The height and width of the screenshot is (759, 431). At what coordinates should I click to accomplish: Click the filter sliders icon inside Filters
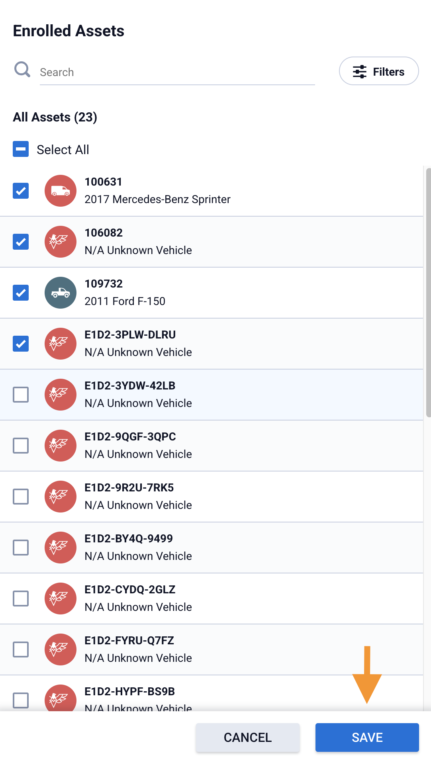360,71
